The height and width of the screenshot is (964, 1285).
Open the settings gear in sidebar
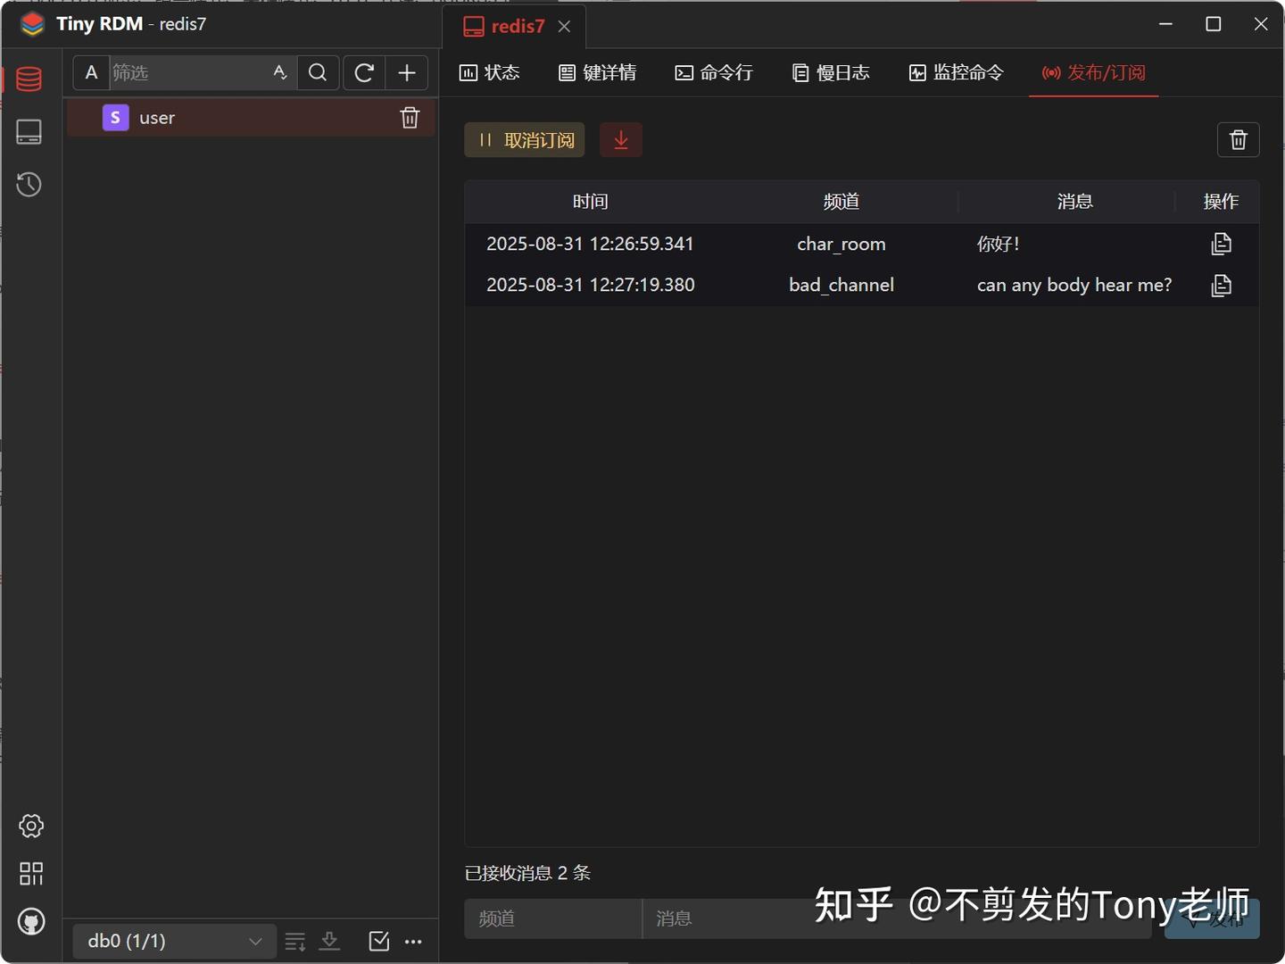point(31,826)
